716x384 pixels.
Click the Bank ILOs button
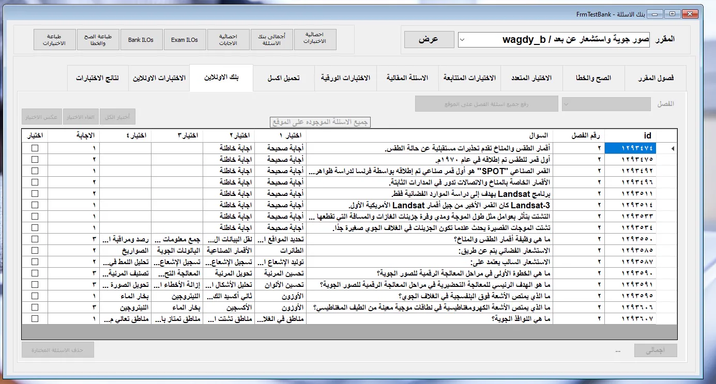click(141, 40)
